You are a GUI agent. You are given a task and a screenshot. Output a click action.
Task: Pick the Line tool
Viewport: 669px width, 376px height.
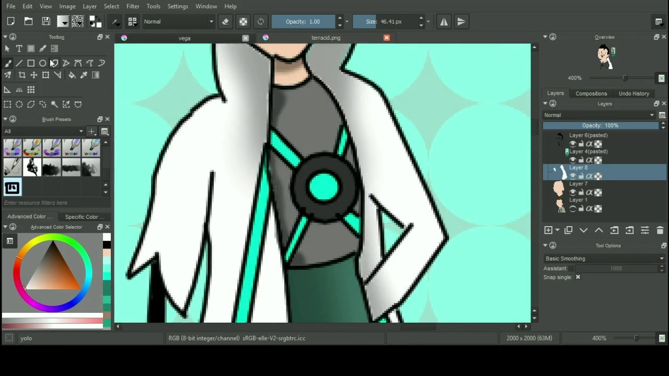point(19,63)
